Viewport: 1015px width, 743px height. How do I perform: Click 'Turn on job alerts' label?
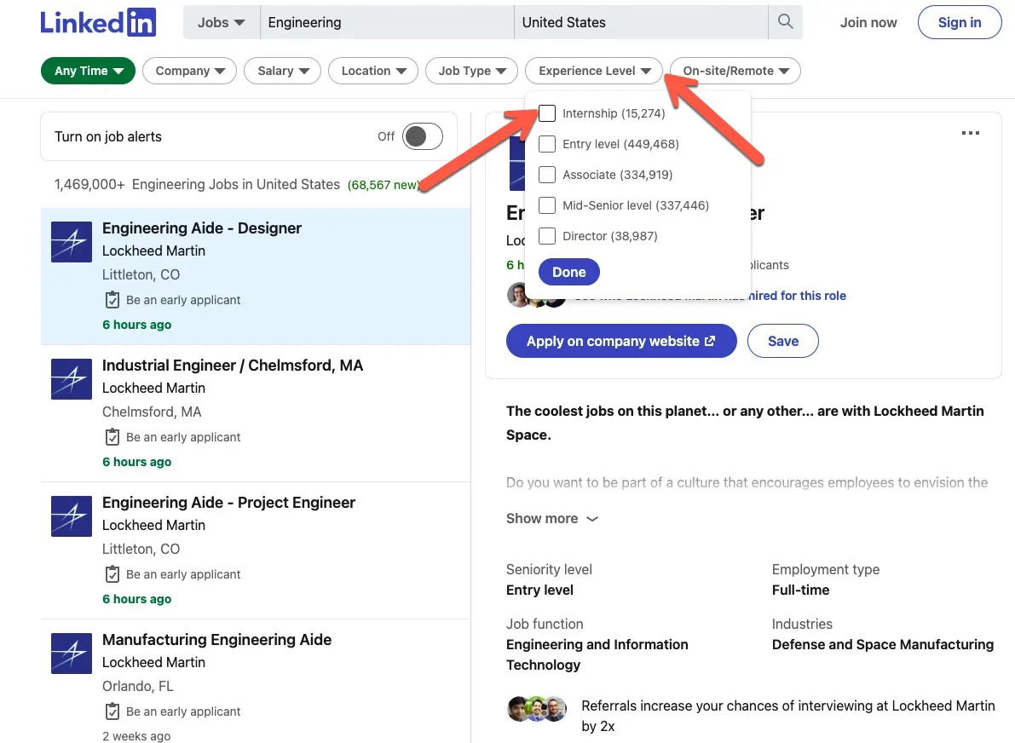pyautogui.click(x=108, y=136)
